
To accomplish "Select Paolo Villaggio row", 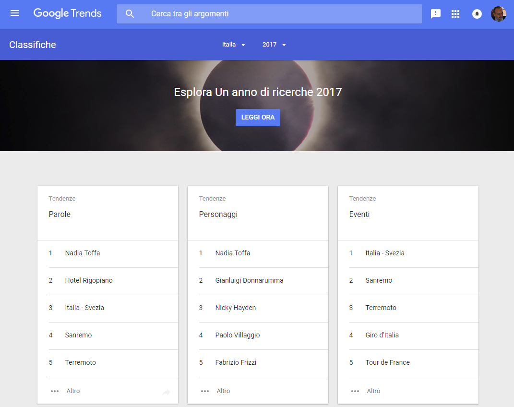I will coord(263,335).
